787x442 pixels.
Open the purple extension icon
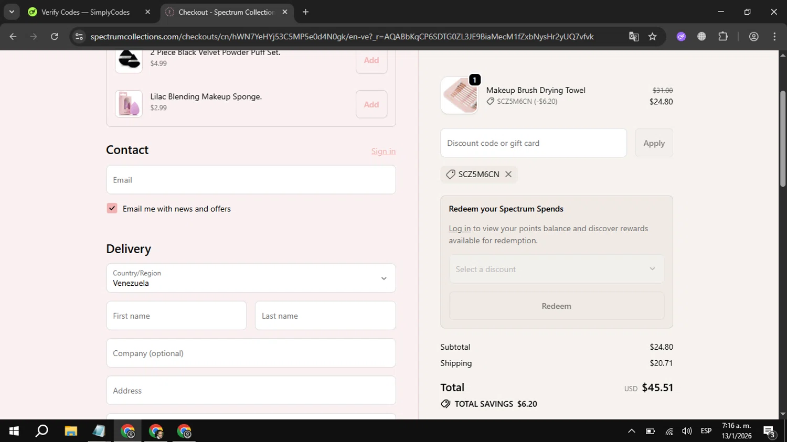tap(681, 37)
